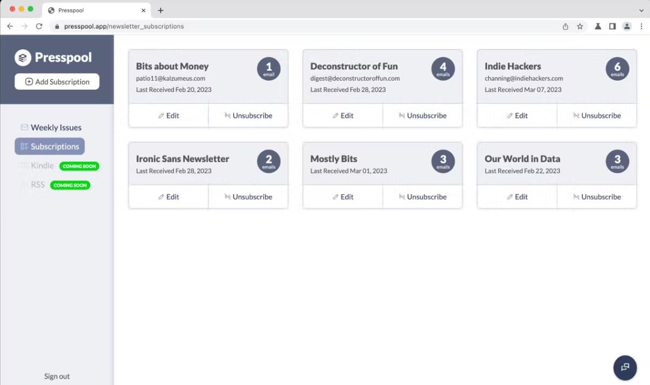Click the Deconstructor of Fun title
The width and height of the screenshot is (650, 385).
coord(354,67)
